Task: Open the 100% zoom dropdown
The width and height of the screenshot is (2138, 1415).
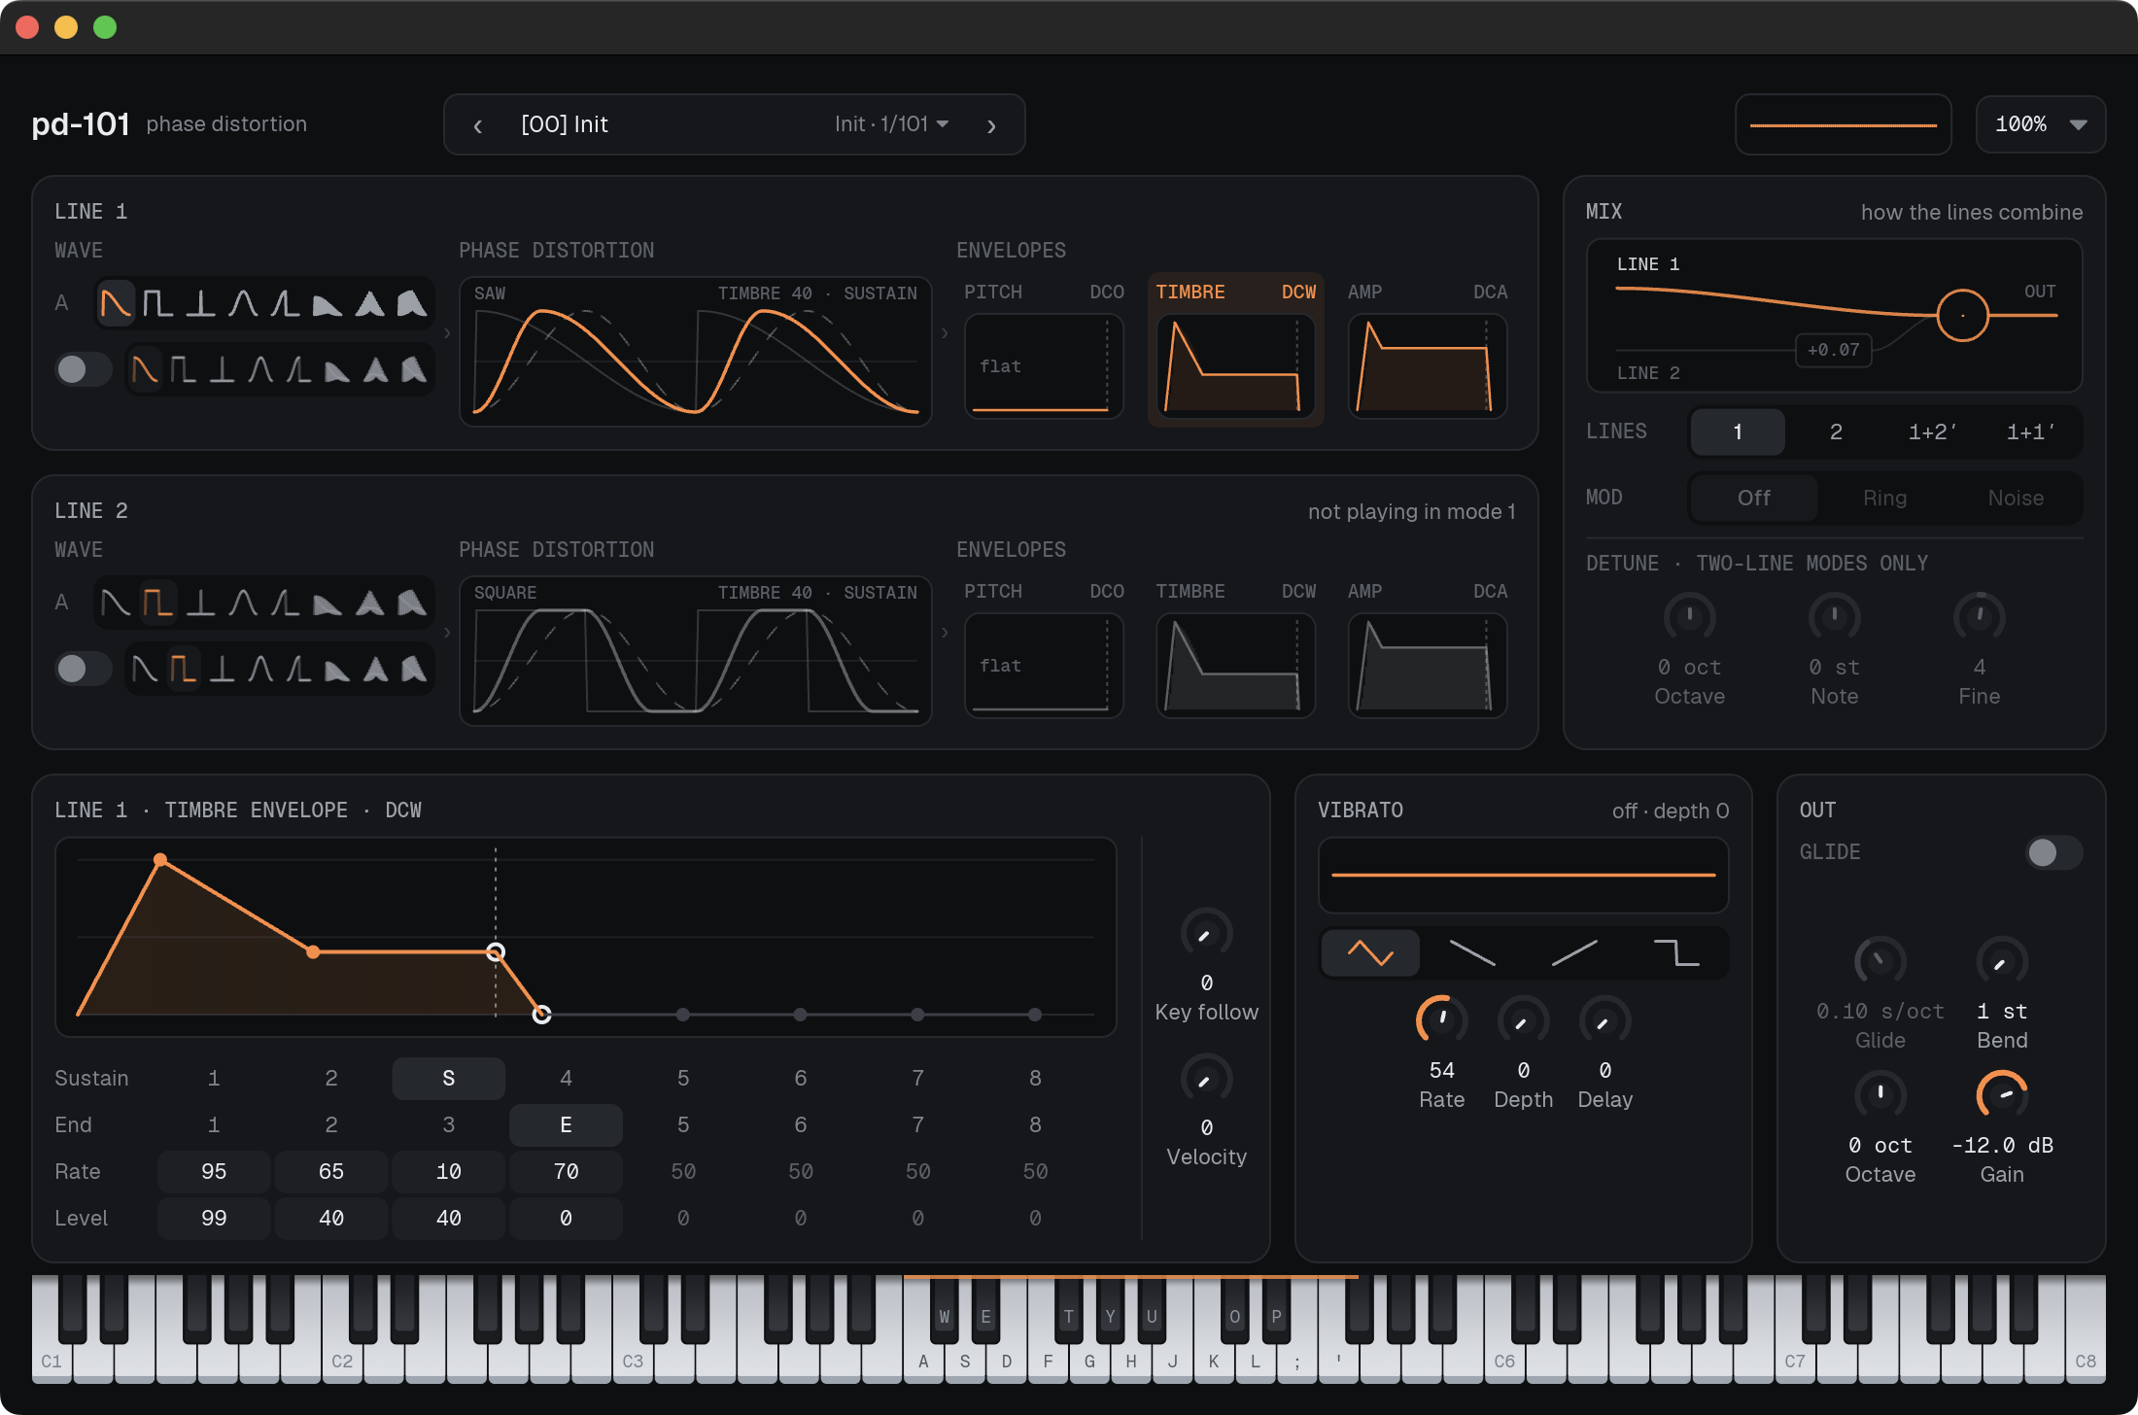Action: [2041, 124]
